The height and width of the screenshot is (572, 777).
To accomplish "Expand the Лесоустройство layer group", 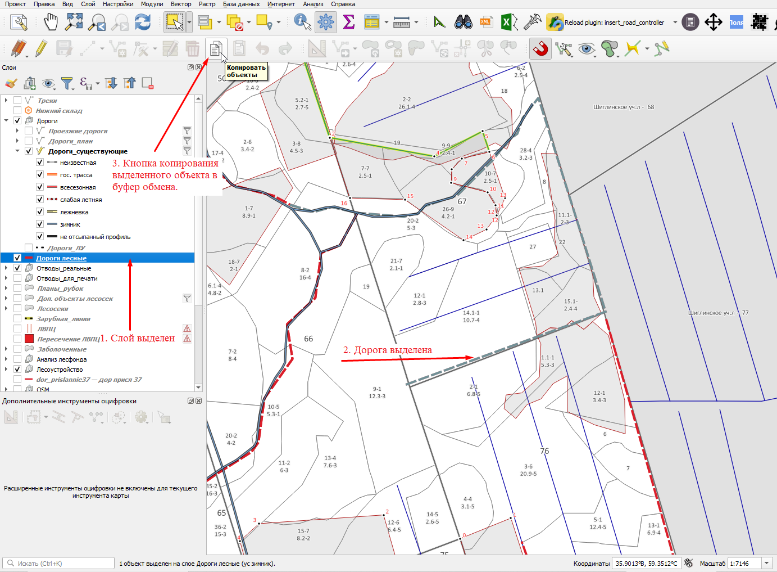I will pos(6,370).
